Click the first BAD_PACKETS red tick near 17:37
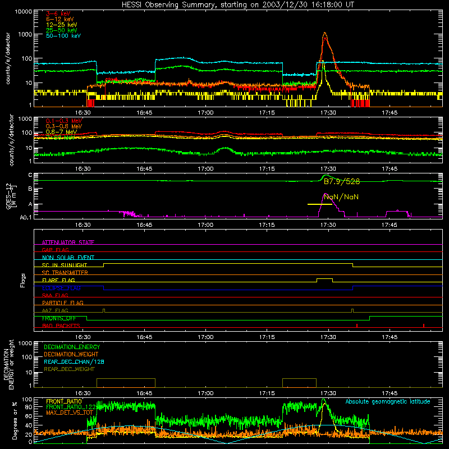Image resolution: width=449 pixels, height=449 pixels. (357, 326)
